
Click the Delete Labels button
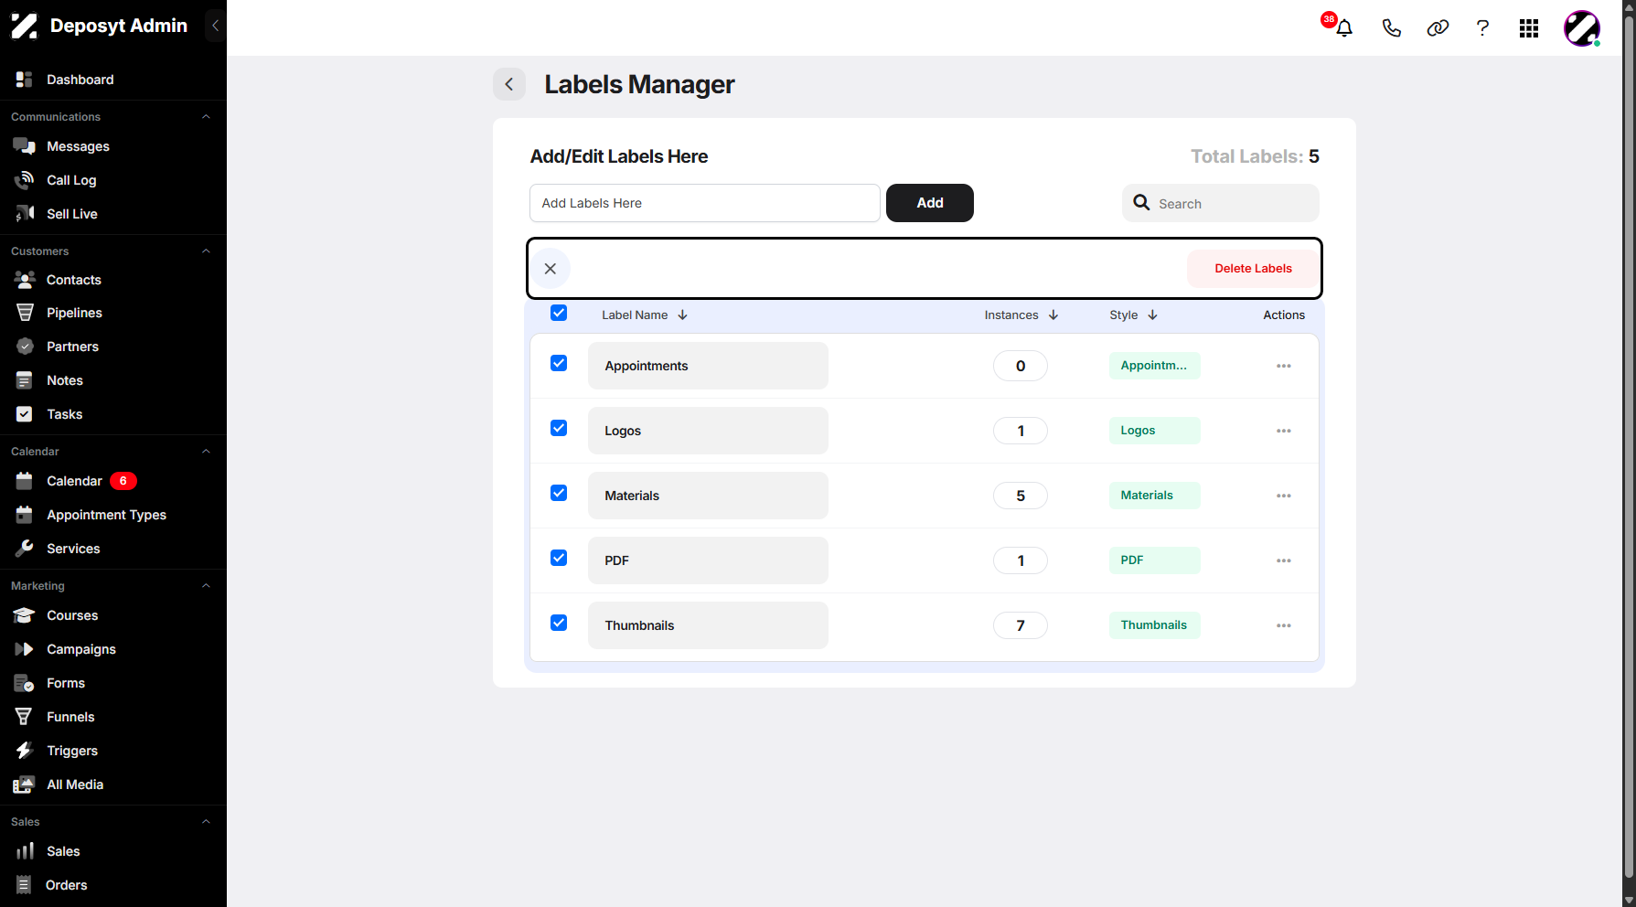click(1253, 269)
